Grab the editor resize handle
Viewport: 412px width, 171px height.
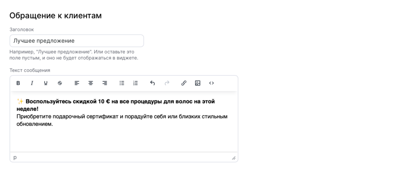233,158
